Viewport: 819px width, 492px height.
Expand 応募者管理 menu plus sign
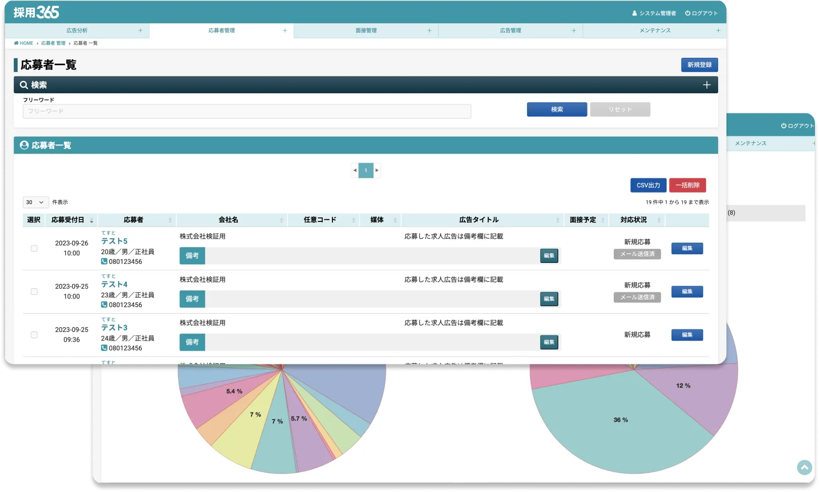coord(285,30)
